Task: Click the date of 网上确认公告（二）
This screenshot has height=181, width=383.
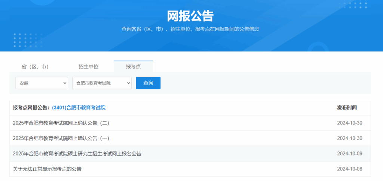Action: (x=350, y=123)
